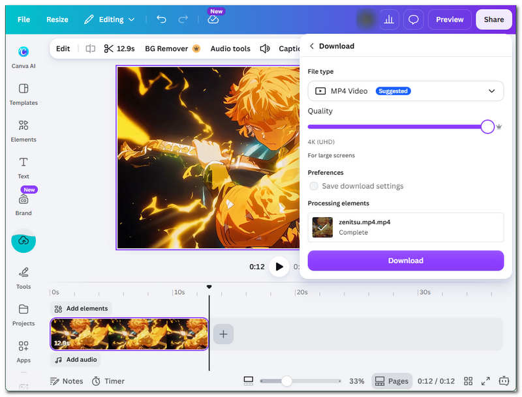The height and width of the screenshot is (397, 522).
Task: Click Add audio on the timeline
Action: [x=76, y=360]
